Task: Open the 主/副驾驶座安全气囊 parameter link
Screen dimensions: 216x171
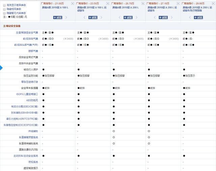Action: [x=27, y=33]
